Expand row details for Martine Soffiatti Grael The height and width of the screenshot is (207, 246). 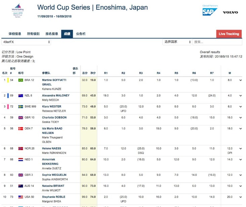pyautogui.click(x=240, y=80)
